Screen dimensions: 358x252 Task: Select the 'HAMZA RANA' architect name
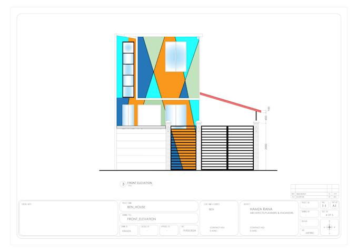pyautogui.click(x=261, y=209)
